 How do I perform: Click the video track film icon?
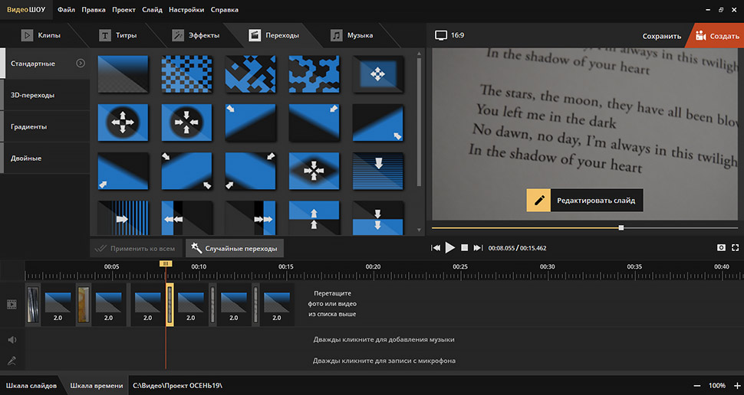[x=12, y=304]
